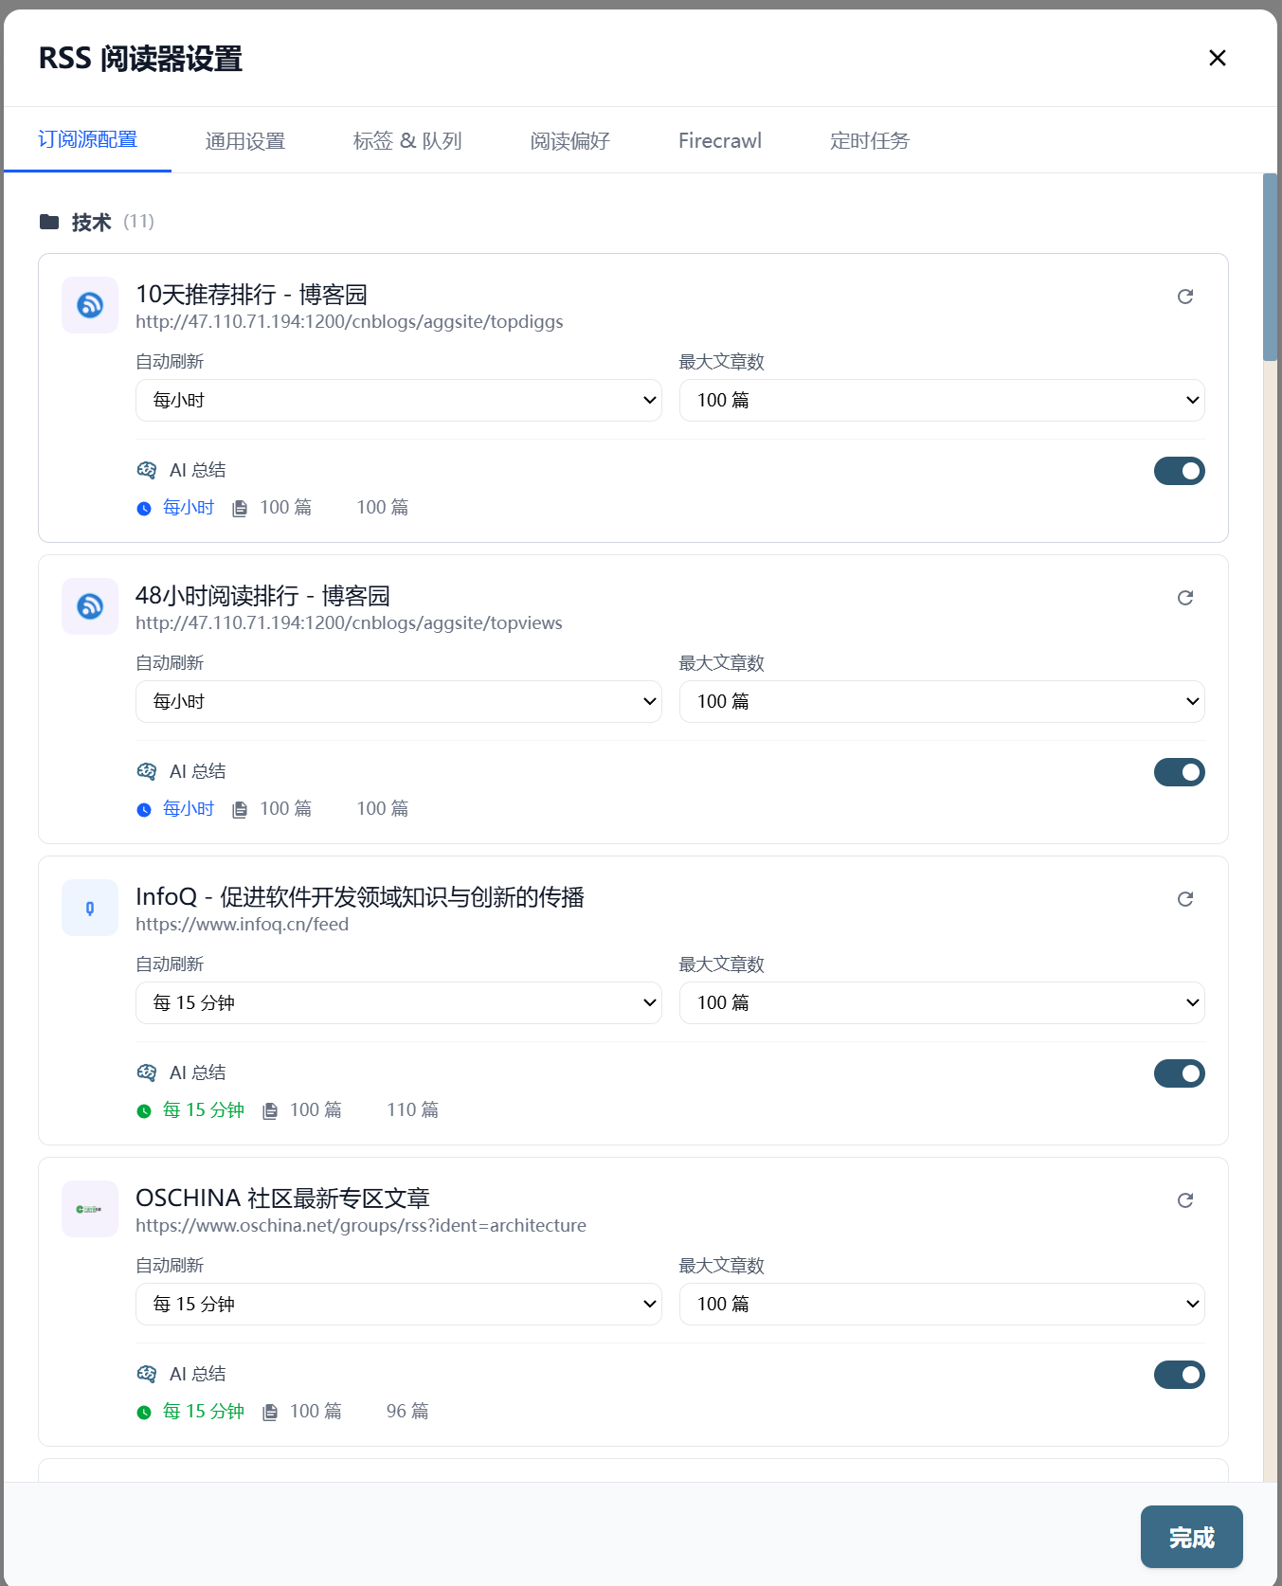The height and width of the screenshot is (1586, 1282).
Task: Click the RSS 阅读器设置 dialog title
Action: pos(140,59)
